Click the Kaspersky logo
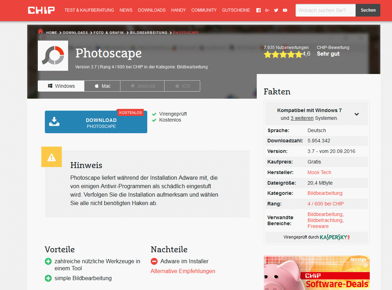This screenshot has height=290, width=392. (x=335, y=237)
